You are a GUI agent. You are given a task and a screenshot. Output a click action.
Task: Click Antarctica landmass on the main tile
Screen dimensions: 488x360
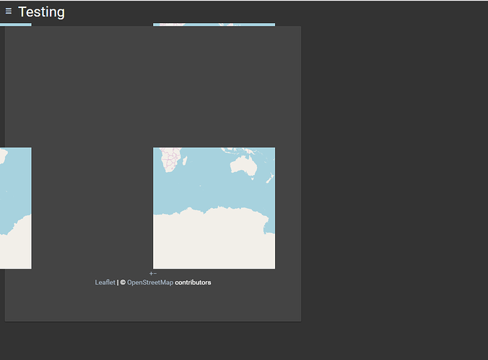point(214,242)
